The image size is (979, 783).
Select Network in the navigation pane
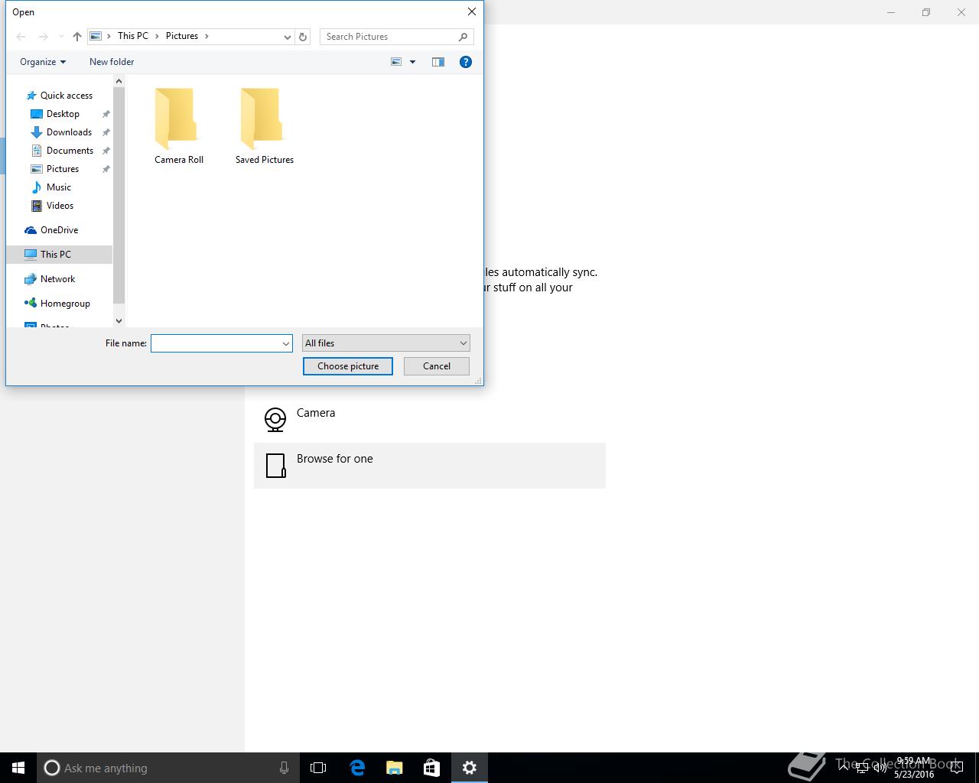pyautogui.click(x=57, y=279)
